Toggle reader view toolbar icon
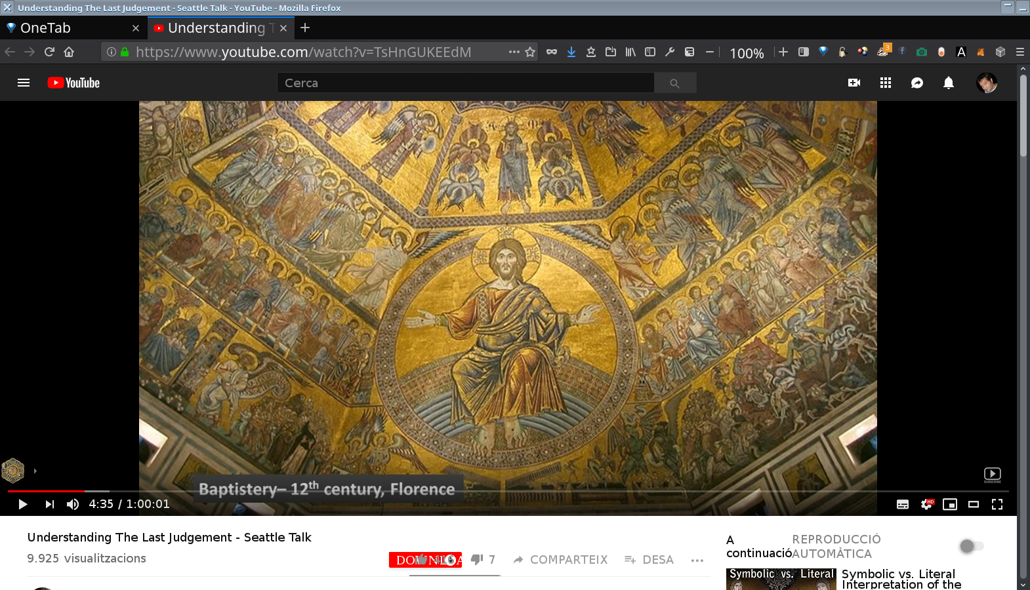The image size is (1030, 590). tap(803, 52)
